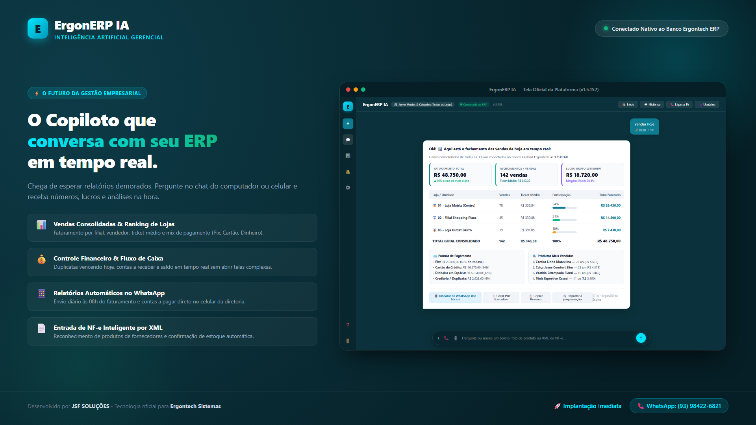Click the document icon beside Entrada de NF-e
This screenshot has width=756, height=425.
41,328
